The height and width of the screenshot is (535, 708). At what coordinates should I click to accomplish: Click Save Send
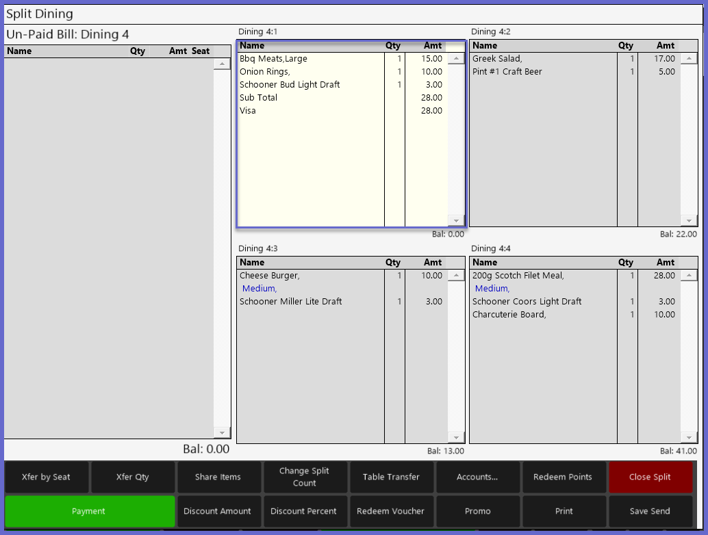[x=650, y=511]
